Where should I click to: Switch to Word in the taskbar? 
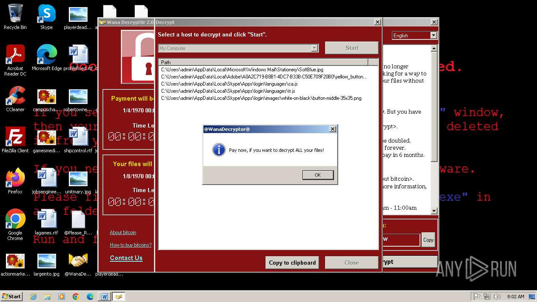pyautogui.click(x=104, y=297)
